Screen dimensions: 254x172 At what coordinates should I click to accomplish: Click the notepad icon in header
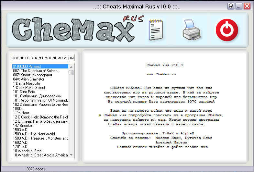(155, 30)
